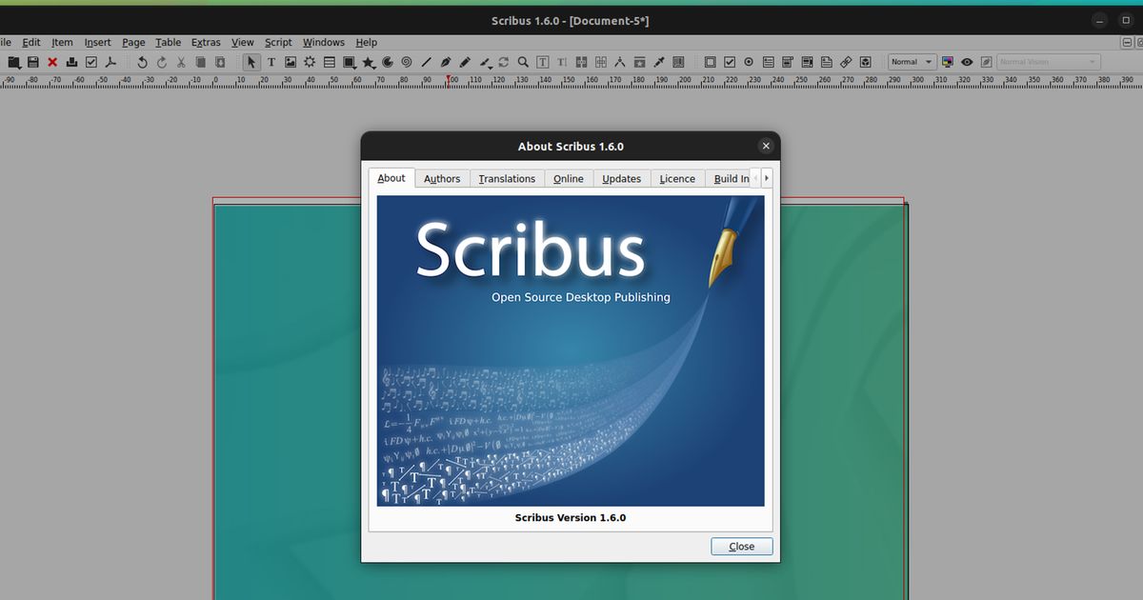The width and height of the screenshot is (1143, 600).
Task: Click the Cut scissors icon
Action: pyautogui.click(x=180, y=62)
